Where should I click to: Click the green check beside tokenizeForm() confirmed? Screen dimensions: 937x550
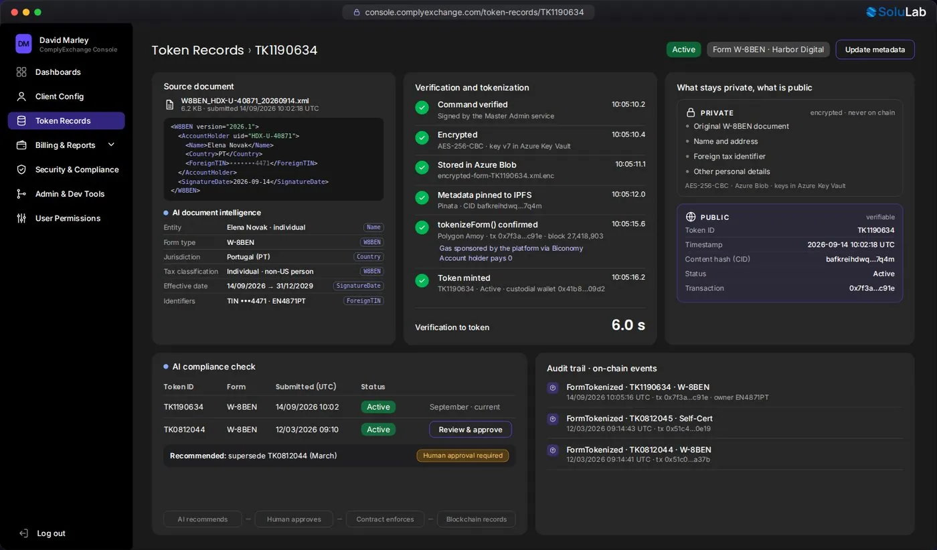tap(422, 227)
